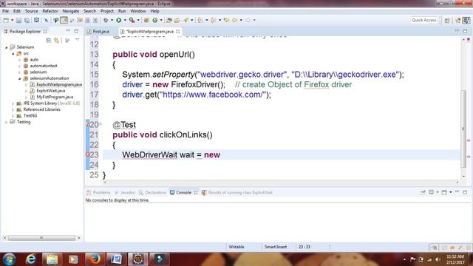Viewport: 473px width, 266px height.
Task: Click the Back navigation arrow icon
Action: pyautogui.click(x=235, y=20)
